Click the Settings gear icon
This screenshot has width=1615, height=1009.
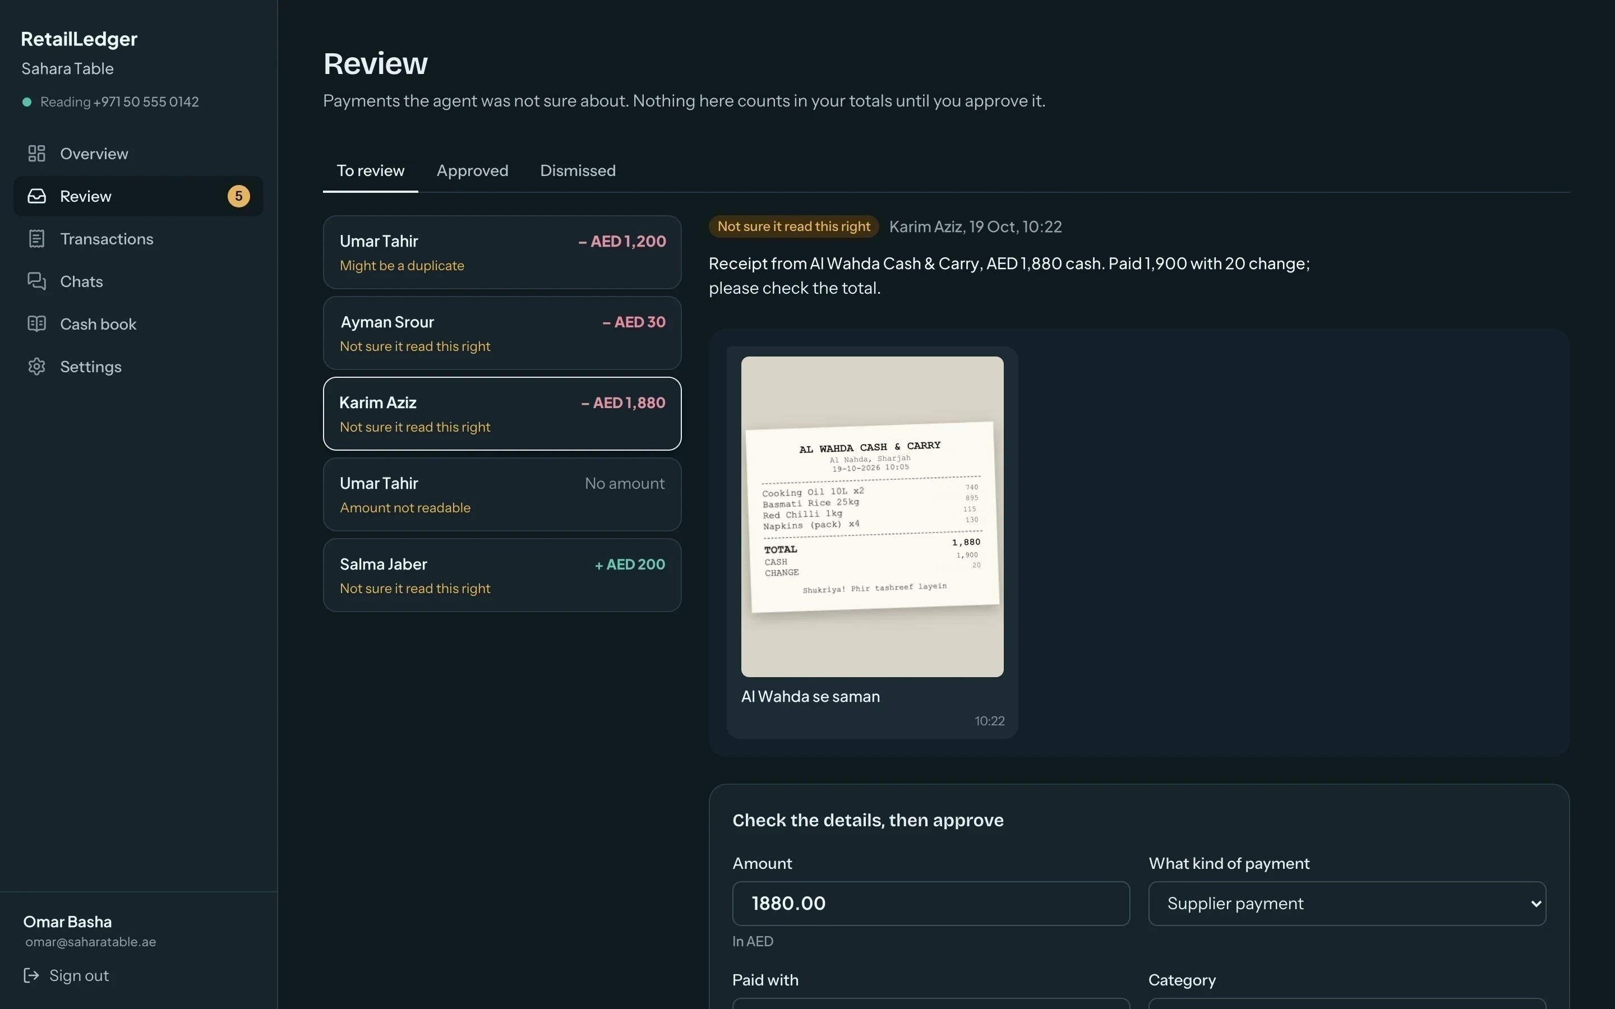(36, 367)
